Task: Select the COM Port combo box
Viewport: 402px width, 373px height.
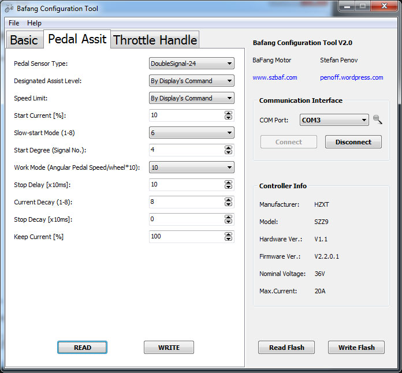Action: click(334, 120)
